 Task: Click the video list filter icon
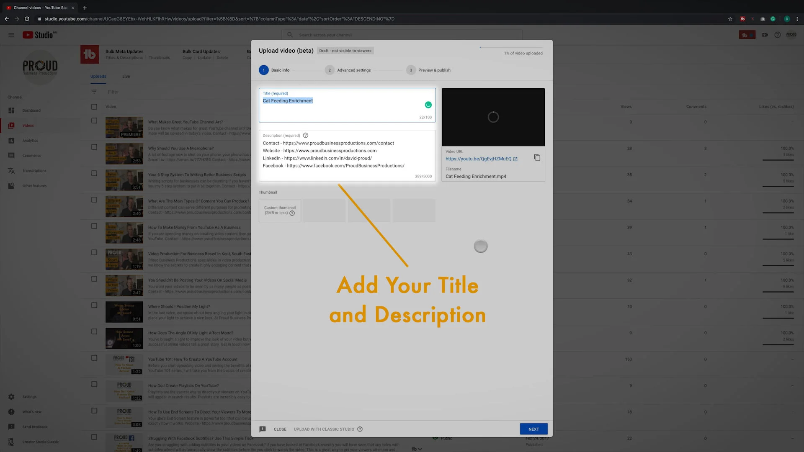(94, 92)
